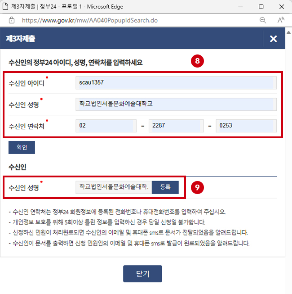
Task: Click the upper 수신인 성명 input field
Action: pos(176,104)
